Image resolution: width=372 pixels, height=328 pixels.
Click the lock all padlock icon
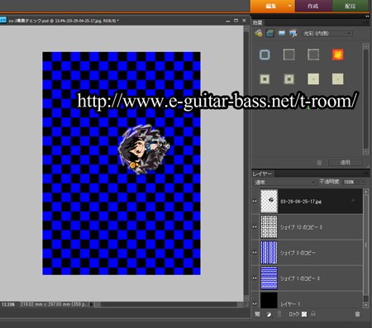tap(313, 314)
